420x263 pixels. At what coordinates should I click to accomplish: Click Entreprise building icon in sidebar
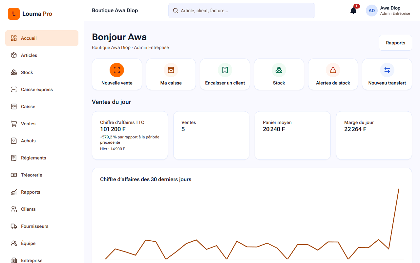pos(14,260)
